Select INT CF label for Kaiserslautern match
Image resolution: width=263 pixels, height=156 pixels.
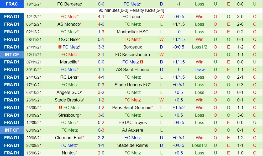12,55
